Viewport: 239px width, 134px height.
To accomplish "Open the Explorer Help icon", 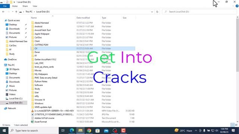I will (x=237, y=6).
